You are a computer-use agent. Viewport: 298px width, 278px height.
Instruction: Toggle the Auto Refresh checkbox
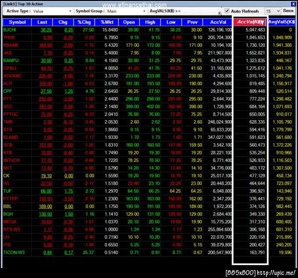227,11
